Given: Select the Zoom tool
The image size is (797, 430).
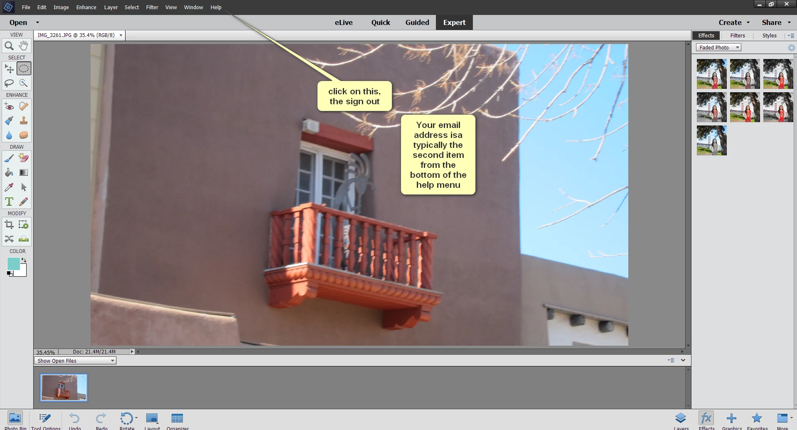Looking at the screenshot, I should click(9, 46).
